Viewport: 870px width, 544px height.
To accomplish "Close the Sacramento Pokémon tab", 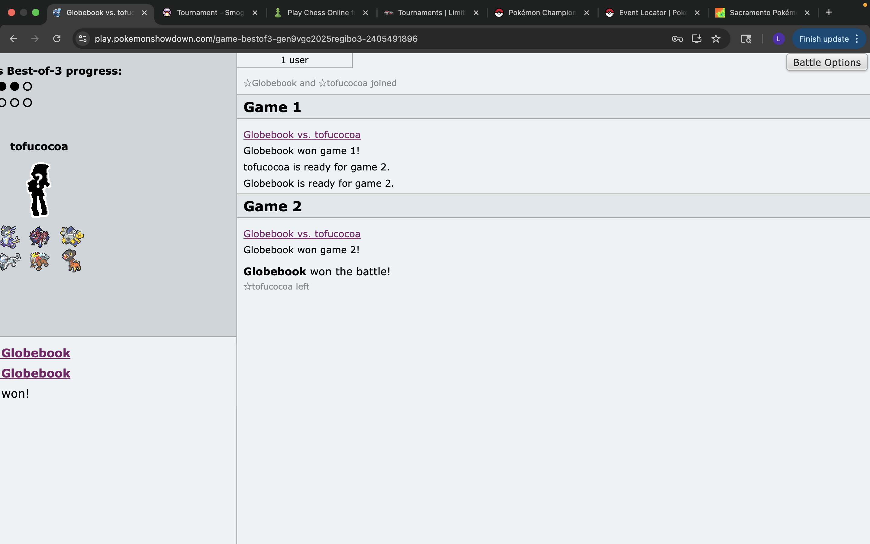I will coord(807,13).
